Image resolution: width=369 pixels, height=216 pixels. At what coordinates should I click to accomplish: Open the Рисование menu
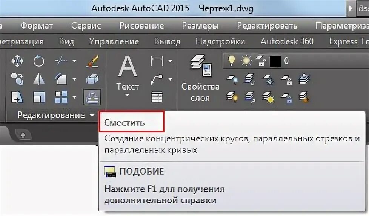pos(141,25)
